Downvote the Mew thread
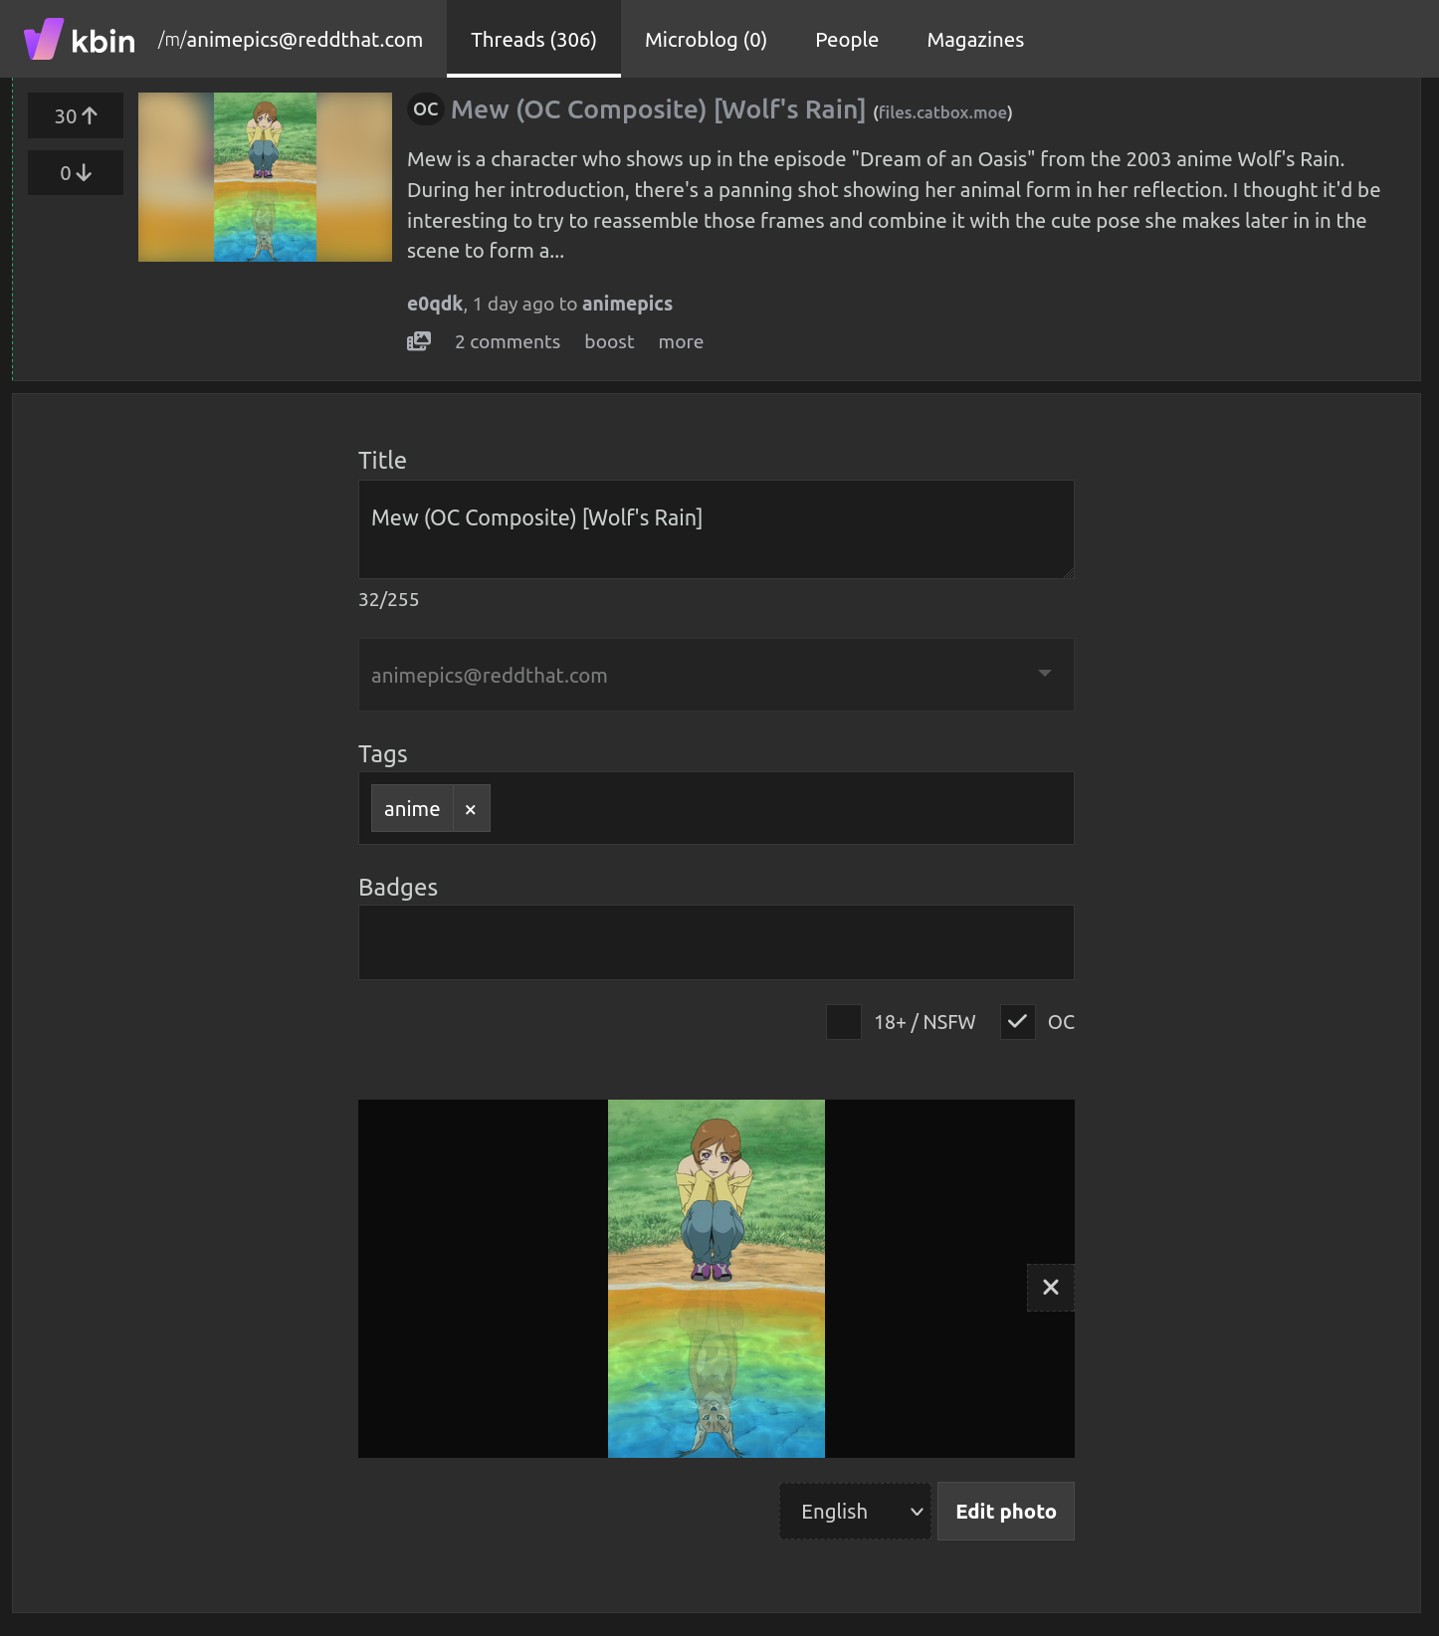1439x1636 pixels. point(76,173)
